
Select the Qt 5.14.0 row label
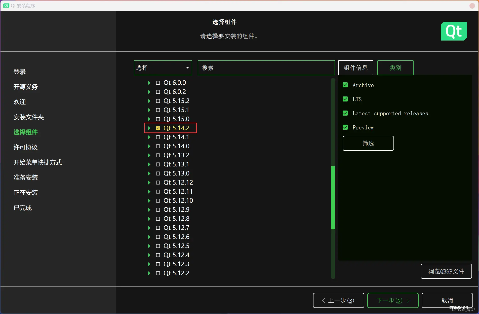click(x=176, y=146)
